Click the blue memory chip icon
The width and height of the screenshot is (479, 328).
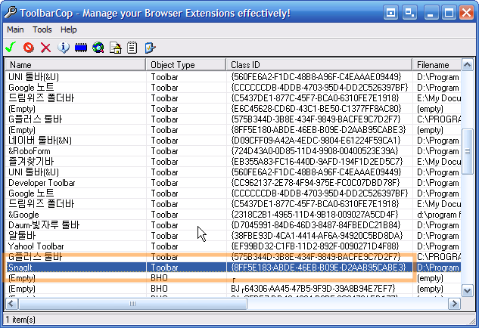tap(81, 48)
